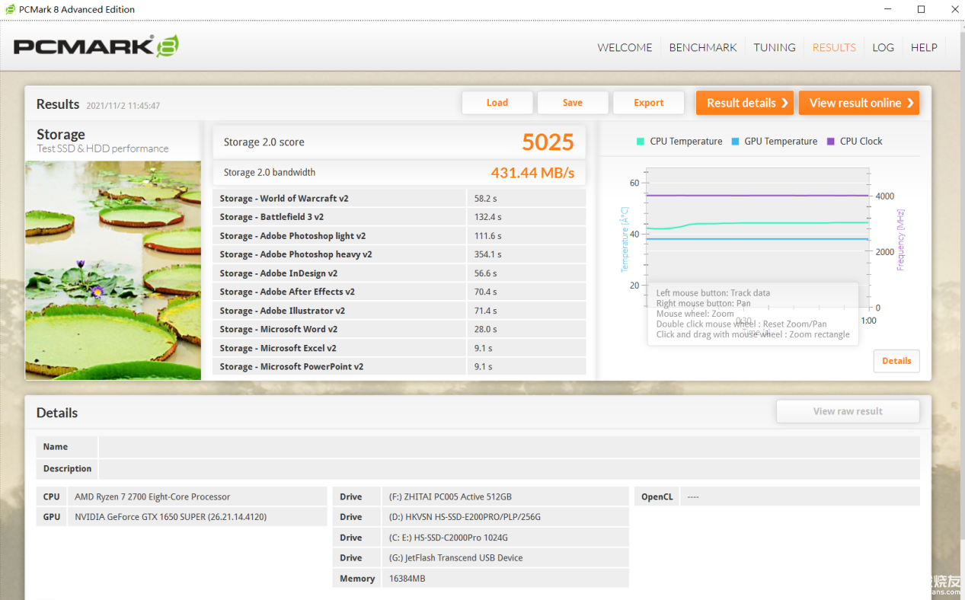This screenshot has height=600, width=965.
Task: Click the 16384MB memory value
Action: point(407,579)
